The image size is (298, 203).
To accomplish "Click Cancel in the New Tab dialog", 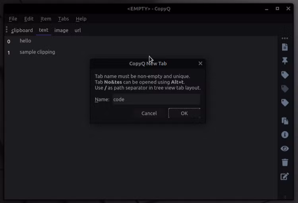I will click(x=149, y=113).
